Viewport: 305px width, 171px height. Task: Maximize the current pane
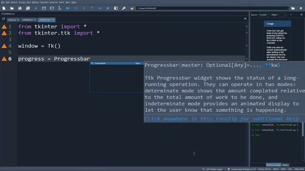tap(116, 9)
